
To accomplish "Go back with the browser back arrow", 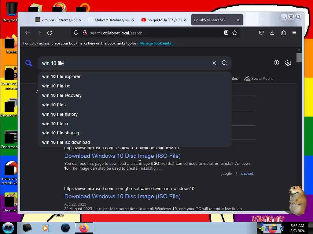I will point(27,33).
